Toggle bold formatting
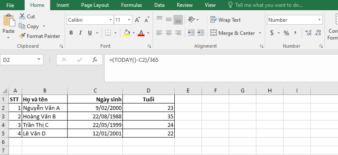Screen dimensions: 338x155 (x=71, y=33)
